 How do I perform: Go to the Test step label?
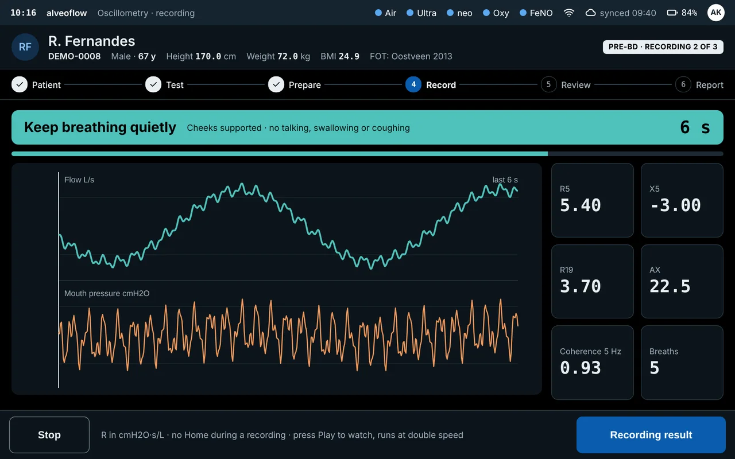tap(175, 85)
